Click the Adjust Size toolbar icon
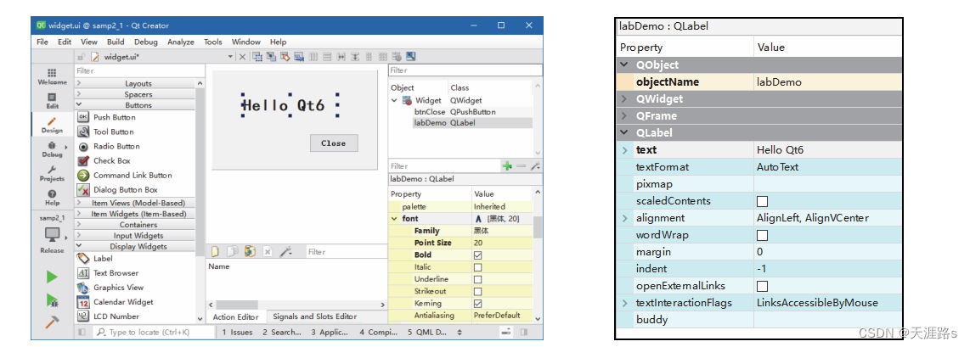Screen dimensions: 970x347 click(411, 57)
